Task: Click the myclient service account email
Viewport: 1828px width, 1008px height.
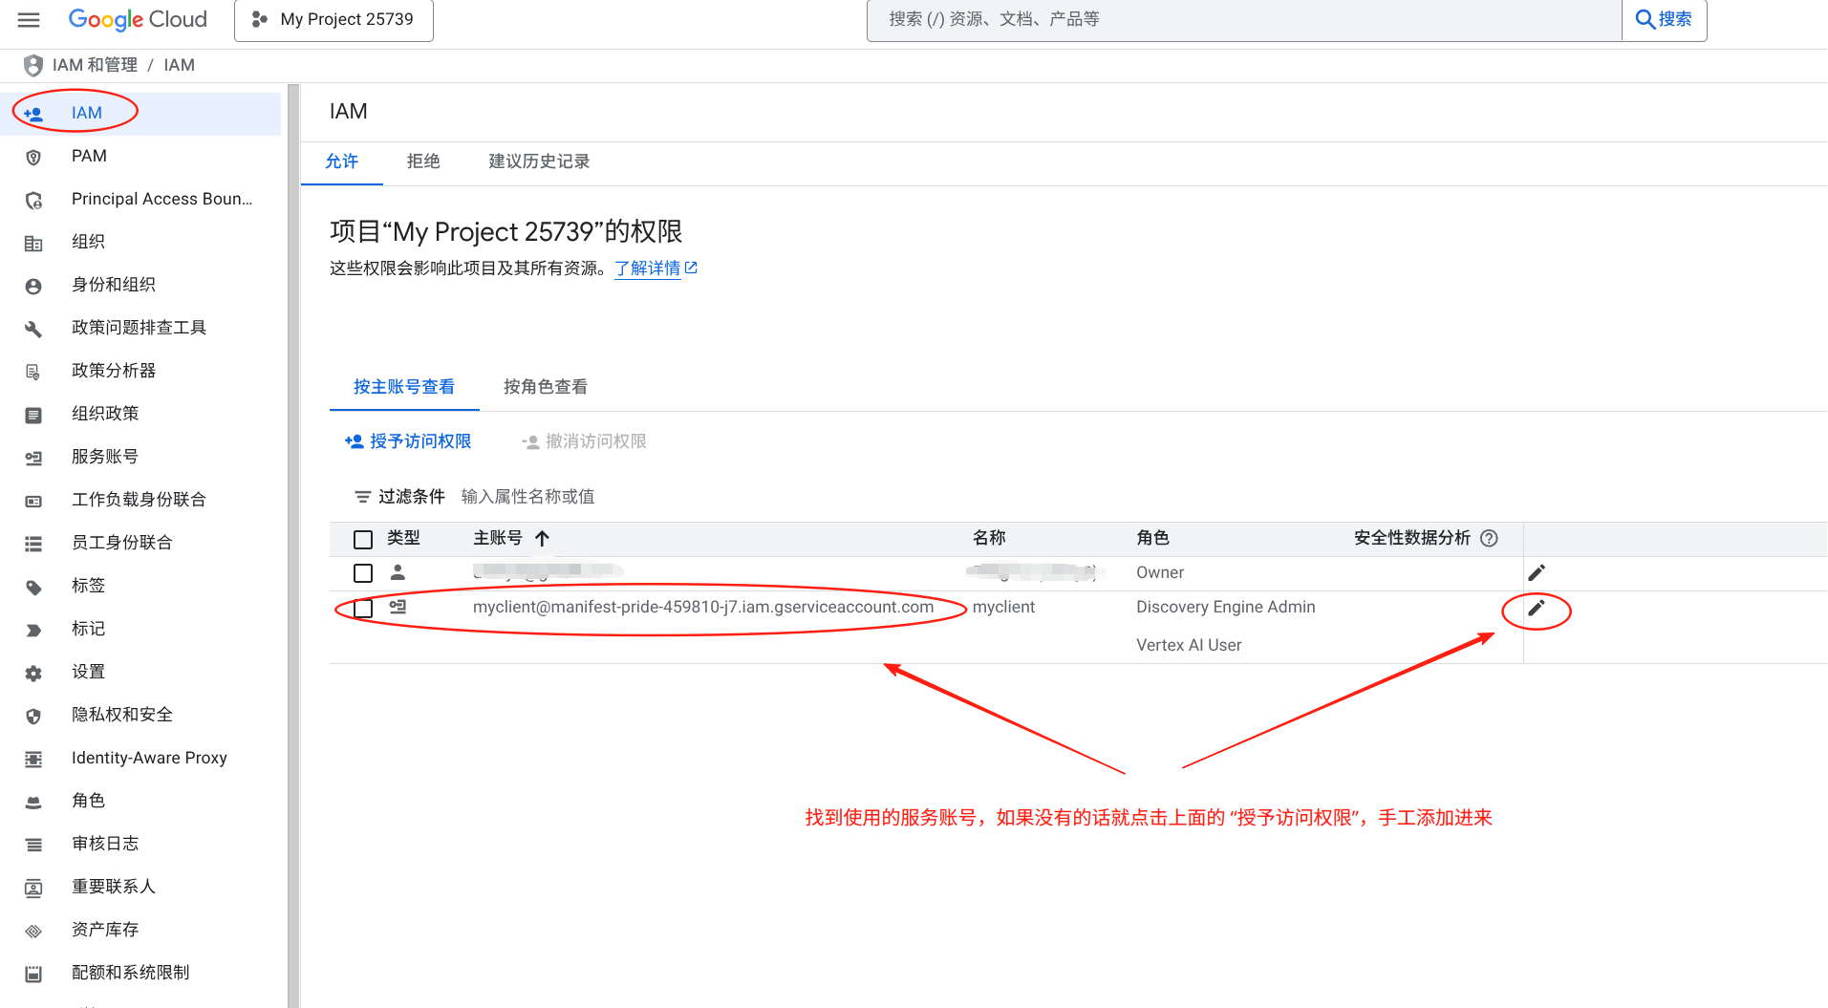Action: 703,608
